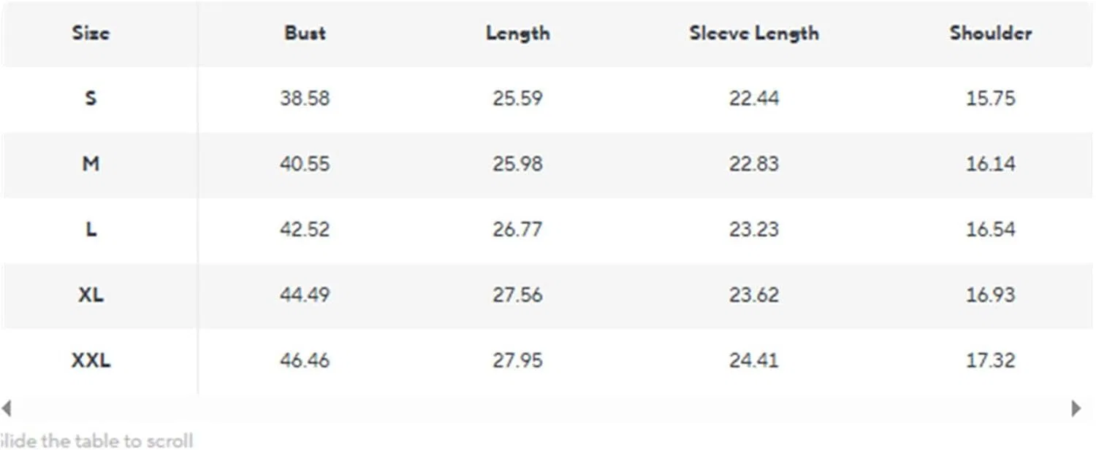Select the Shoulder column header
This screenshot has width=1096, height=450.
(x=990, y=33)
